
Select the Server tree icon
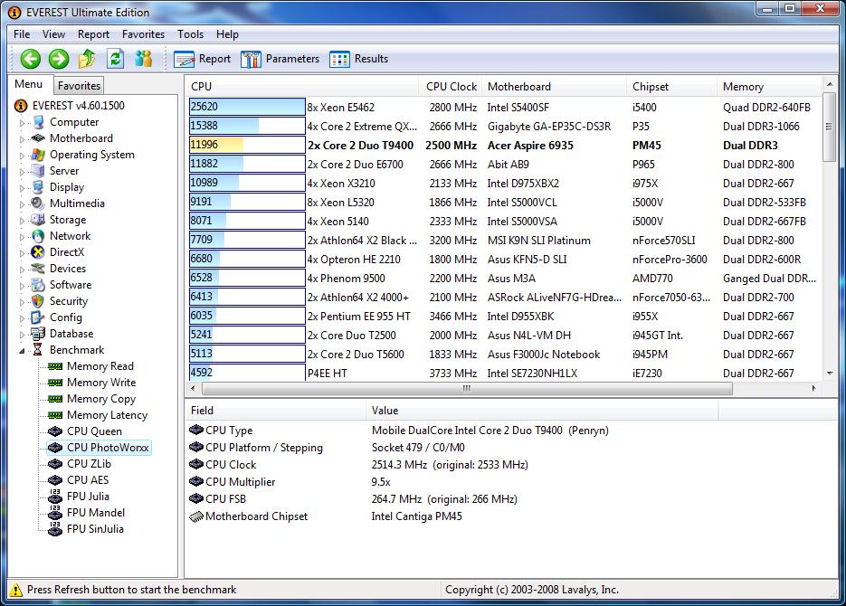38,171
